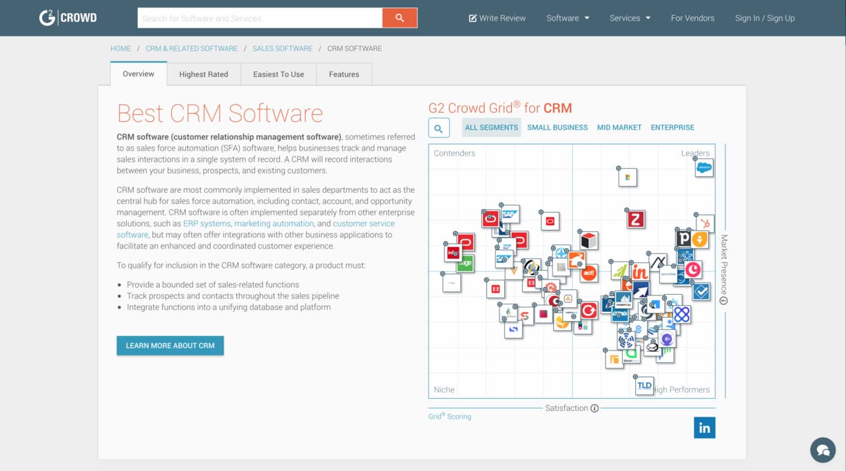This screenshot has width=846, height=471.
Task: Select the Salesforce logo on the grid
Action: point(704,167)
